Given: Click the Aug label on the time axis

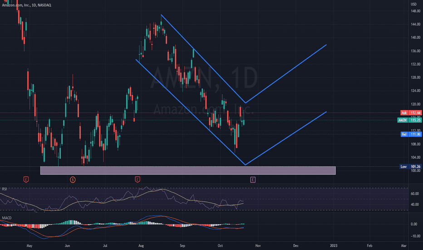Looking at the screenshot, I should (x=141, y=245).
